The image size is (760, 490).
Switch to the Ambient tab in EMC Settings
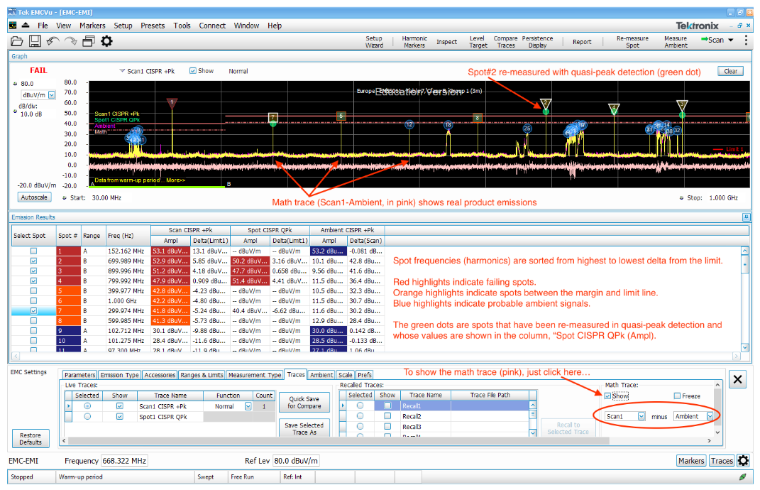[321, 375]
